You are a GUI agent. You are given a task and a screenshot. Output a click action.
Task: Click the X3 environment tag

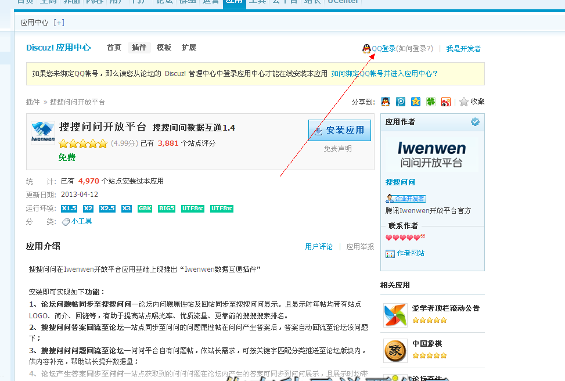[x=127, y=209]
